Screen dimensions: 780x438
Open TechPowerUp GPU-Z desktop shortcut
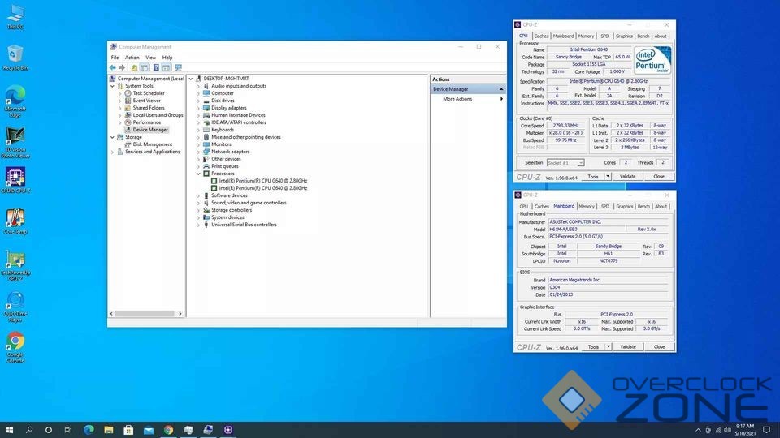(15, 266)
